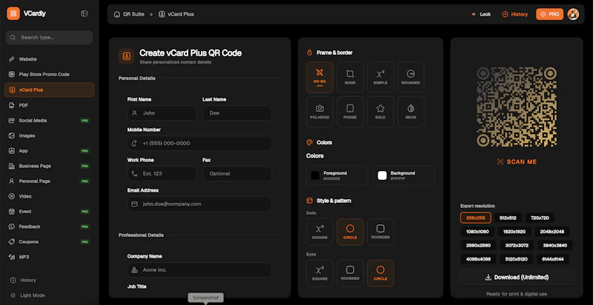The image size is (593, 305).
Task: Click the Style & pattern section icon
Action: pyautogui.click(x=309, y=201)
